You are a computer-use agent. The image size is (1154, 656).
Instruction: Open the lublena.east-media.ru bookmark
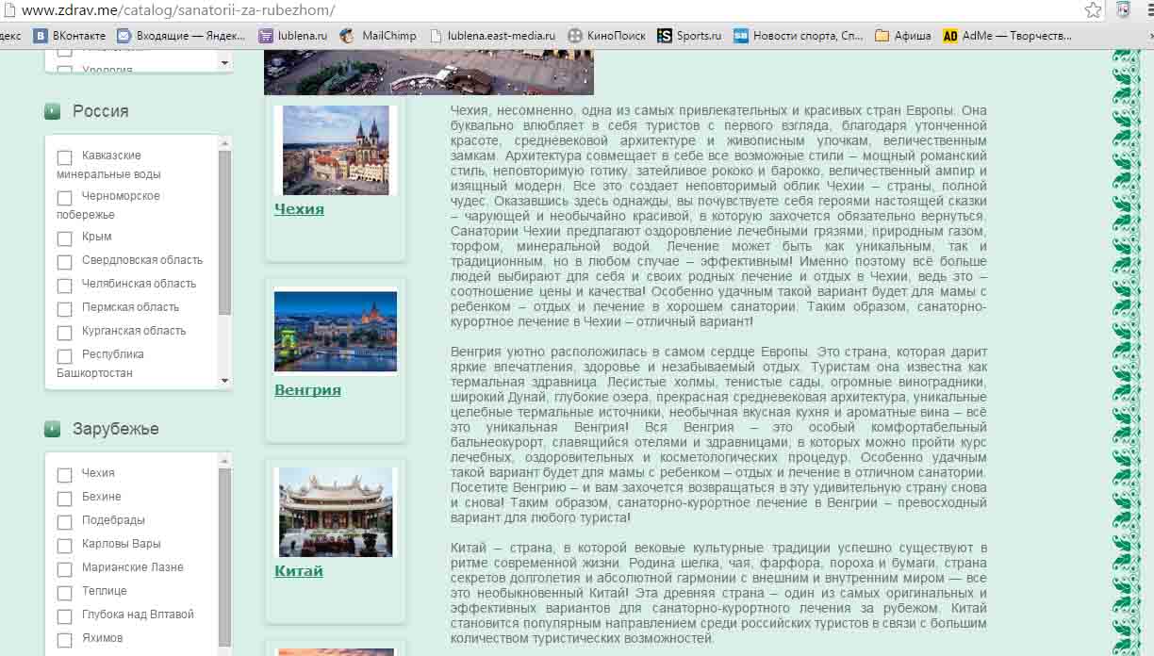pos(493,36)
